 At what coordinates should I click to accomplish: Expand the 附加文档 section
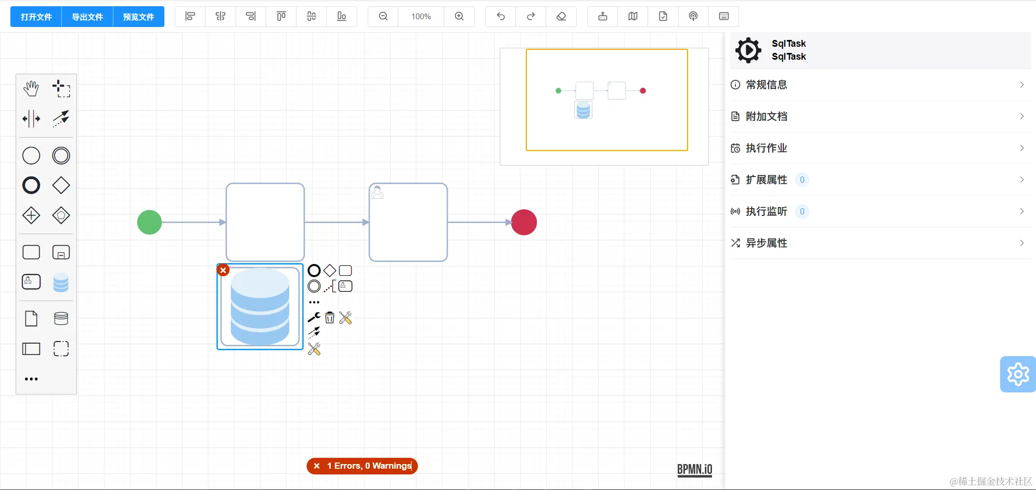point(880,116)
